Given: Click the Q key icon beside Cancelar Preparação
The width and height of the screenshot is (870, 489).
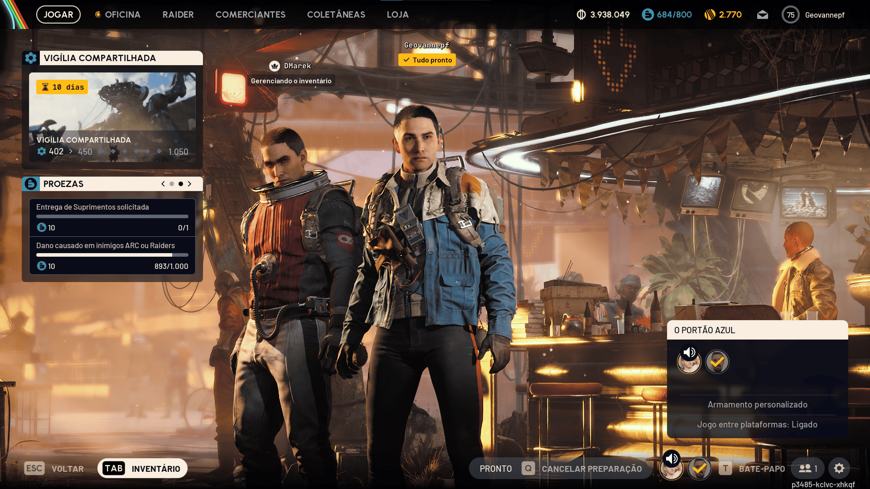Looking at the screenshot, I should pos(528,468).
